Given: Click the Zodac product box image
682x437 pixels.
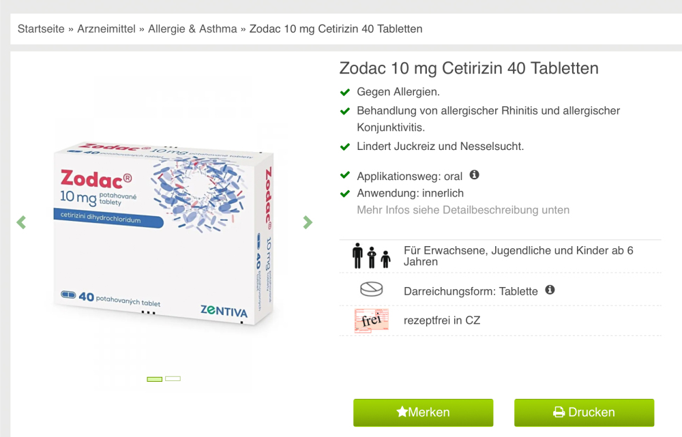Looking at the screenshot, I should click(x=164, y=232).
